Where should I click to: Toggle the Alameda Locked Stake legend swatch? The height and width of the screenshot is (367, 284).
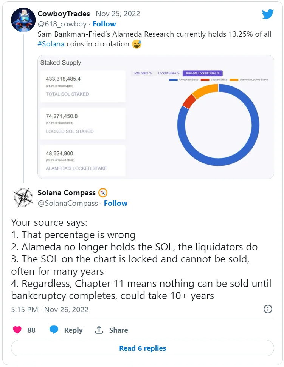[234, 80]
